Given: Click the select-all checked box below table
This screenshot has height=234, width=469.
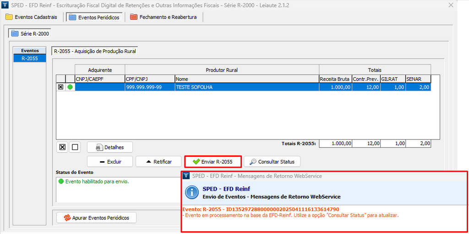Looking at the screenshot, I should tap(63, 147).
